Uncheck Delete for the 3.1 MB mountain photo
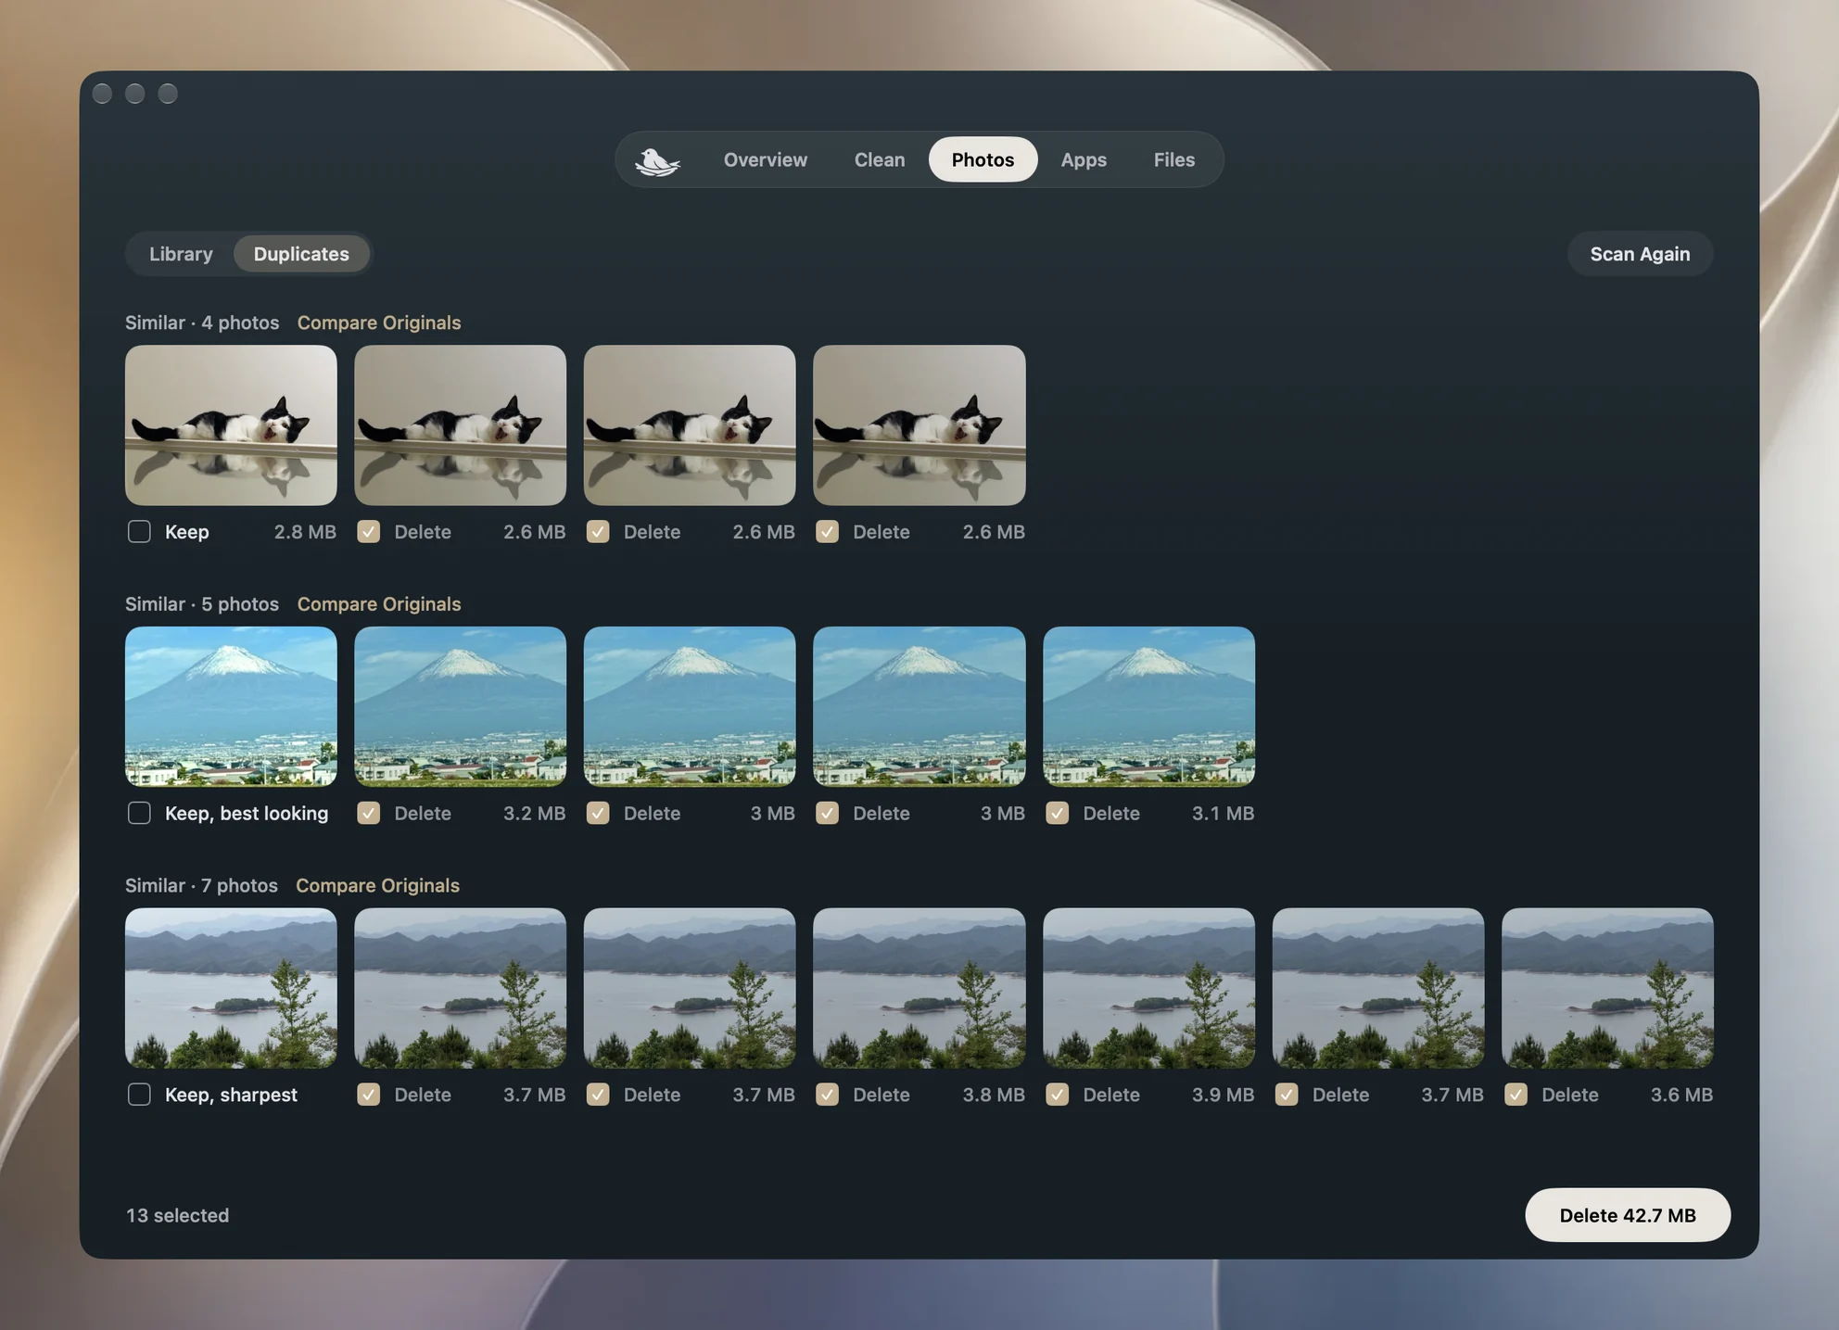The height and width of the screenshot is (1330, 1839). click(x=1058, y=814)
